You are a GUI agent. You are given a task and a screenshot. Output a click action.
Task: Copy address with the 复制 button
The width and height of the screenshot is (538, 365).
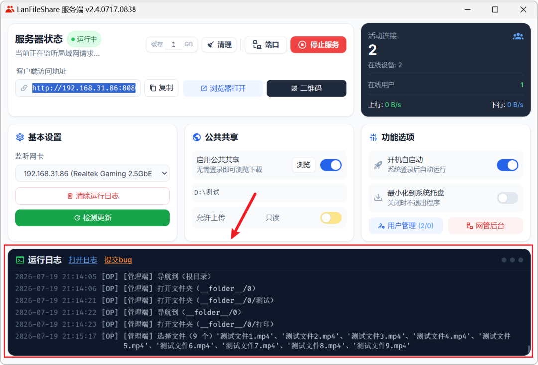(x=161, y=88)
